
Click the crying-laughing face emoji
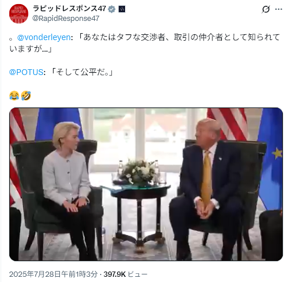(14, 95)
